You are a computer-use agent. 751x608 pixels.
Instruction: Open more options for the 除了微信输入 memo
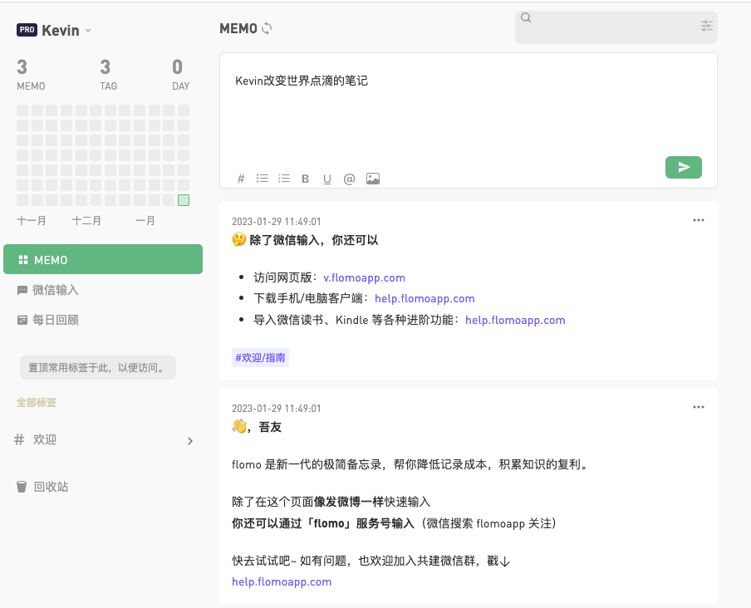pyautogui.click(x=699, y=220)
